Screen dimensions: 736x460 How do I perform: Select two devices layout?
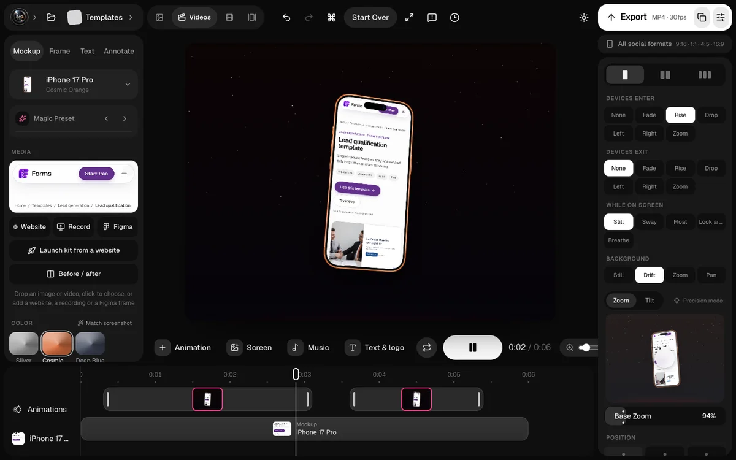[x=665, y=75]
